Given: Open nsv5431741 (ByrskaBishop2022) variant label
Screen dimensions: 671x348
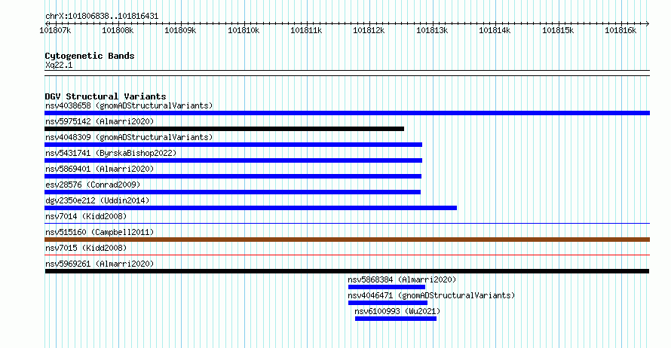Looking at the screenshot, I should coord(111,153).
